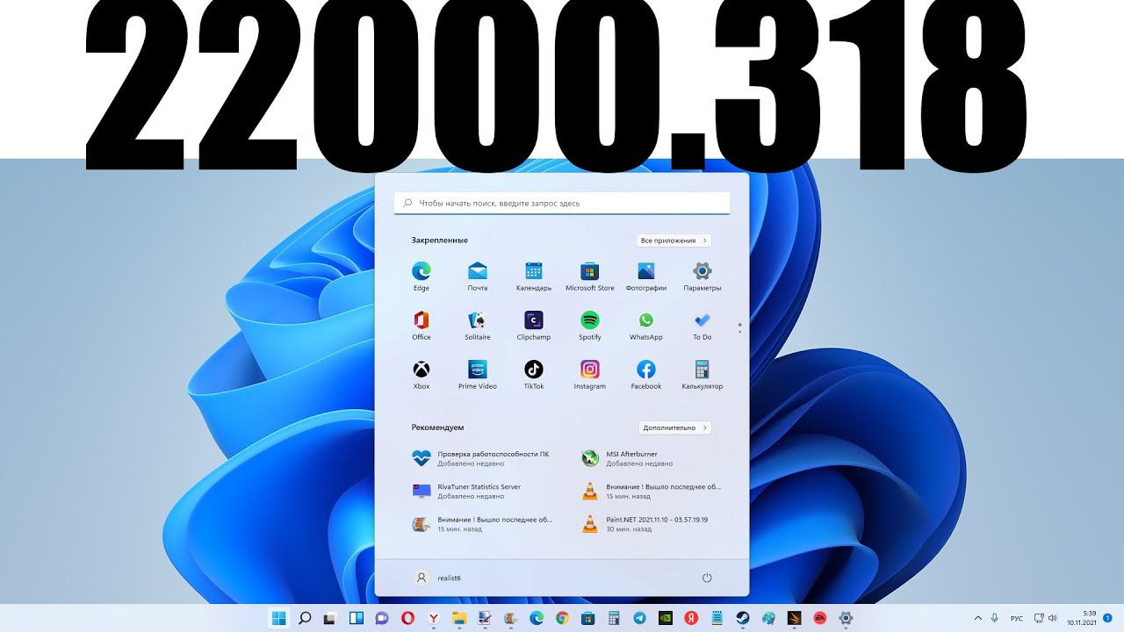Switch to Edge on the taskbar
Image resolution: width=1124 pixels, height=632 pixels.
click(537, 618)
